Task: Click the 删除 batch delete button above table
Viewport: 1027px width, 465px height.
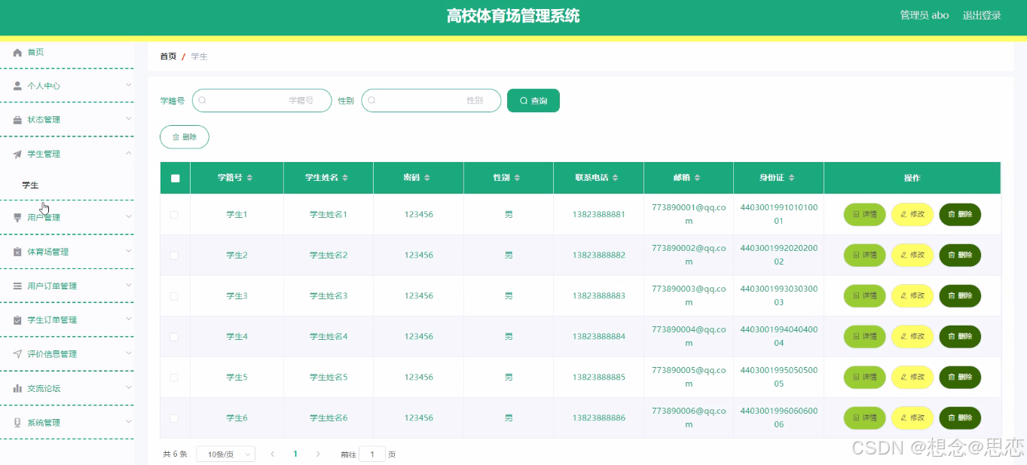Action: pyautogui.click(x=185, y=137)
